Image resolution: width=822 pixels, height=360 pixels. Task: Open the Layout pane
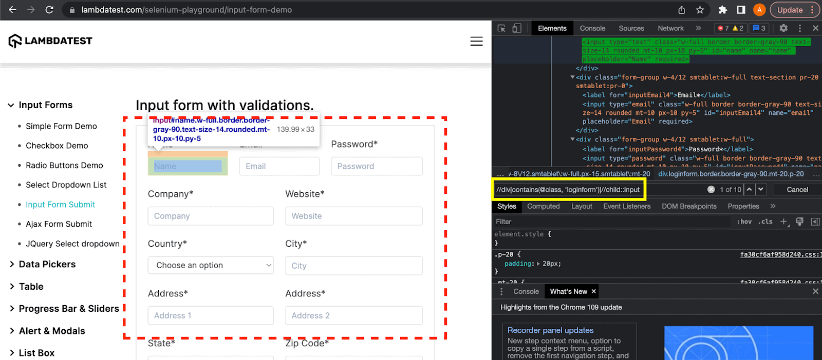tap(582, 206)
